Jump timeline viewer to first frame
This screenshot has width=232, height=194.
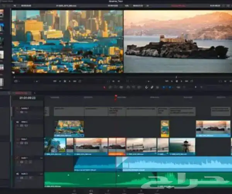[x=167, y=81]
